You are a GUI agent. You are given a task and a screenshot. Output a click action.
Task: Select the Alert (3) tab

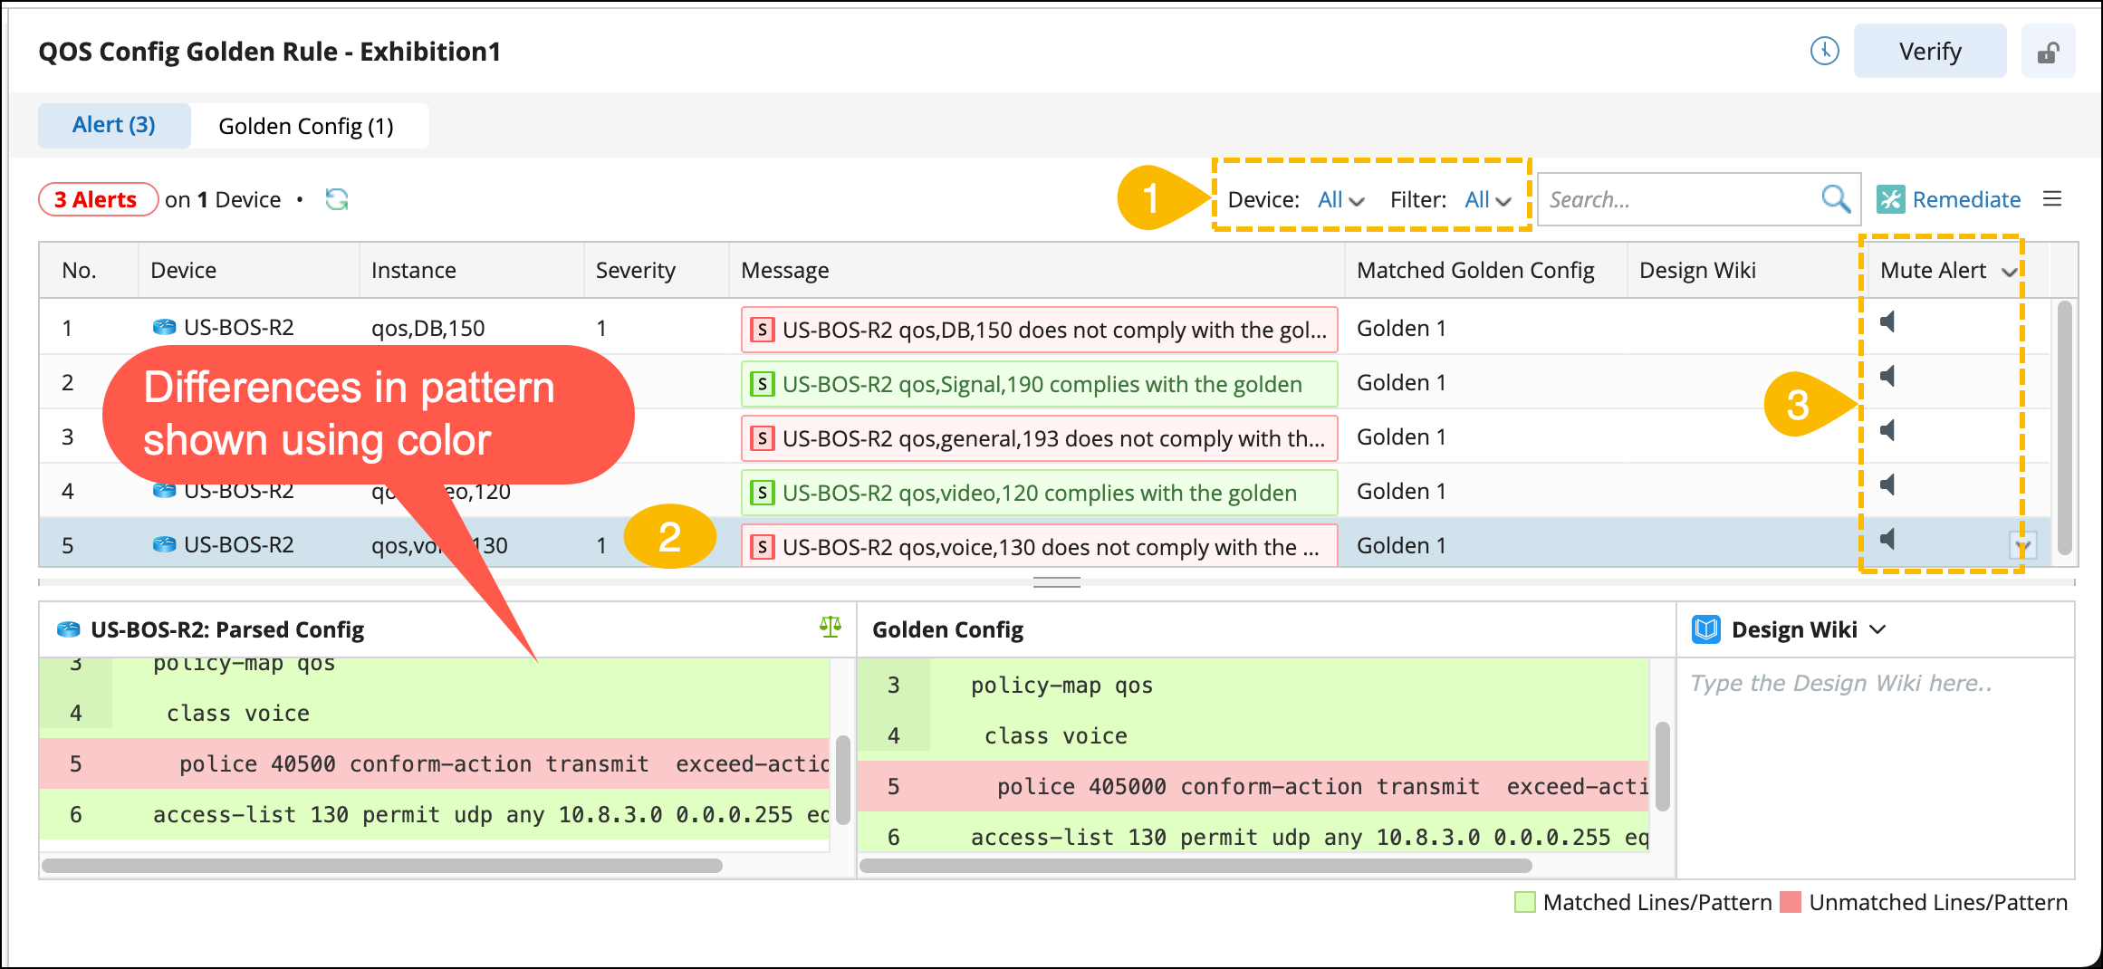(114, 125)
